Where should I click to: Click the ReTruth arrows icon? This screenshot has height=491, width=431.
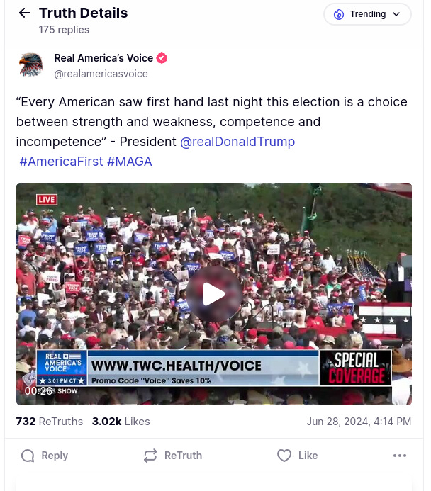(x=150, y=456)
